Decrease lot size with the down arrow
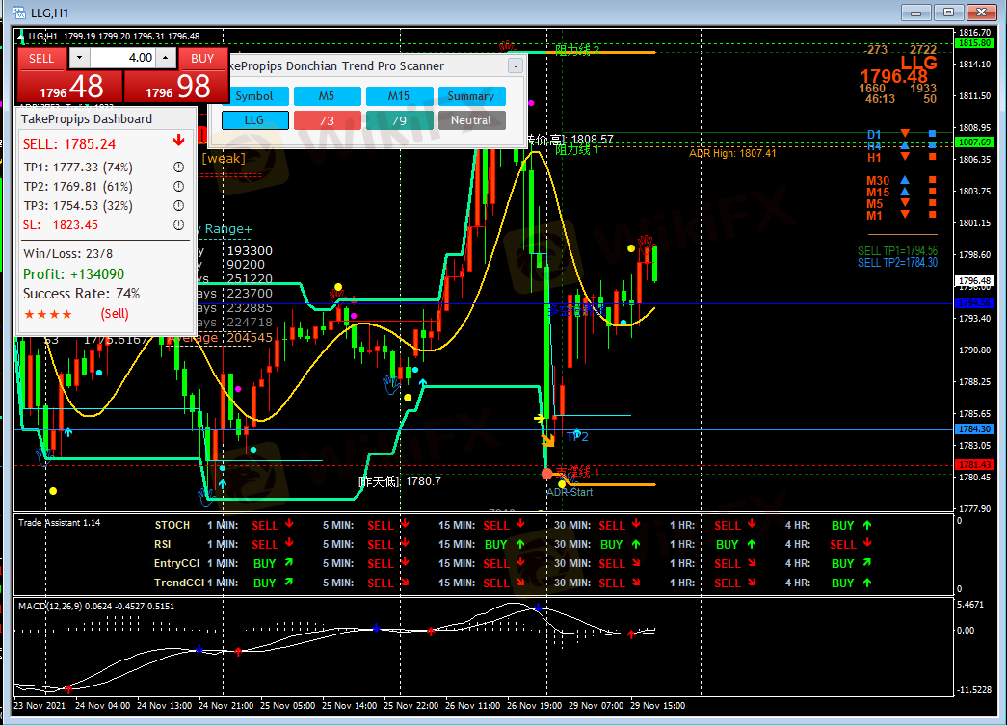Image resolution: width=1007 pixels, height=725 pixels. (x=78, y=58)
